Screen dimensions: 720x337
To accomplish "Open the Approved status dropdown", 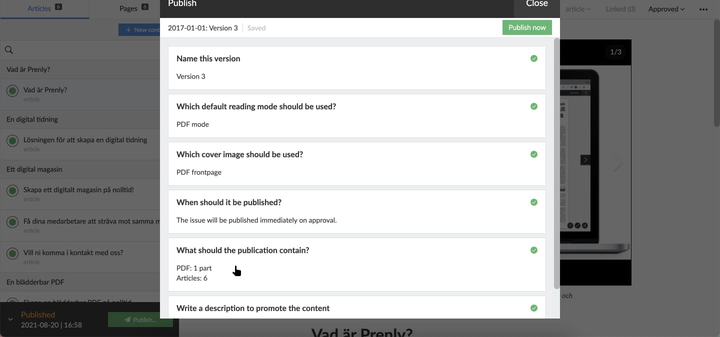I will (665, 8).
